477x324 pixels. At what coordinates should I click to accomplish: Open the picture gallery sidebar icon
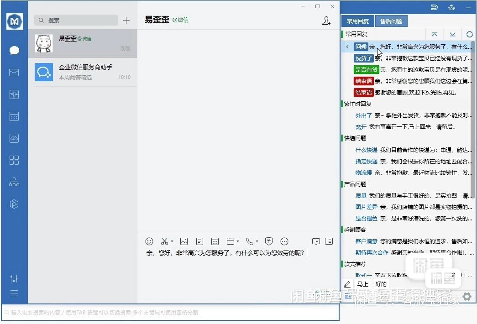14,138
